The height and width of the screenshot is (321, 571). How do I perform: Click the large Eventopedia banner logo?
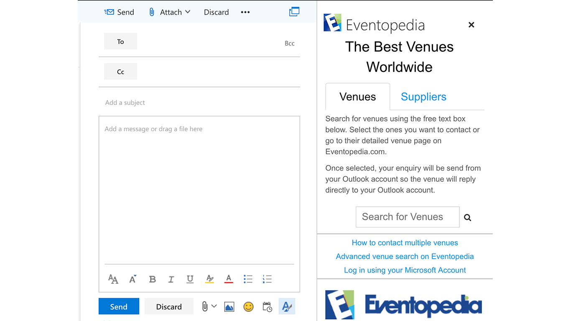click(x=404, y=305)
